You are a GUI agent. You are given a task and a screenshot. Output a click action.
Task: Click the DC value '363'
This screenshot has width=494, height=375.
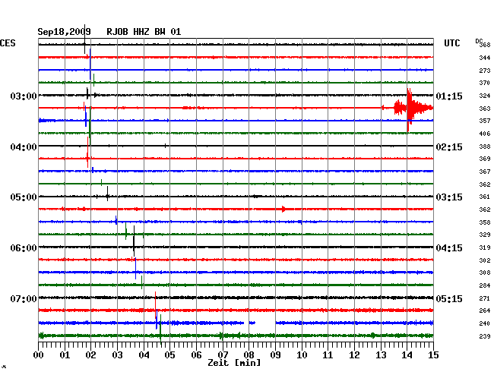pos(485,109)
